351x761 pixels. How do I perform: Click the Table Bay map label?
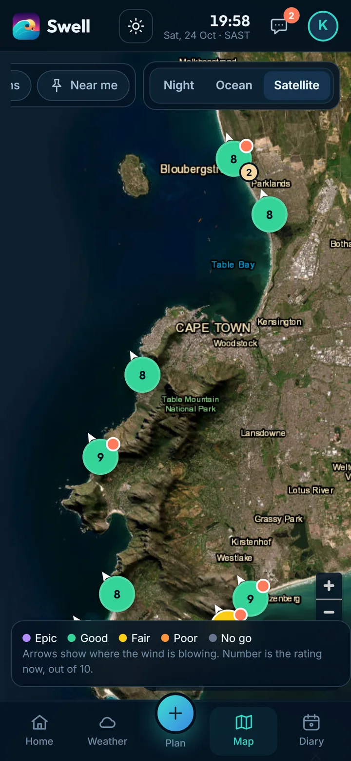tap(233, 264)
